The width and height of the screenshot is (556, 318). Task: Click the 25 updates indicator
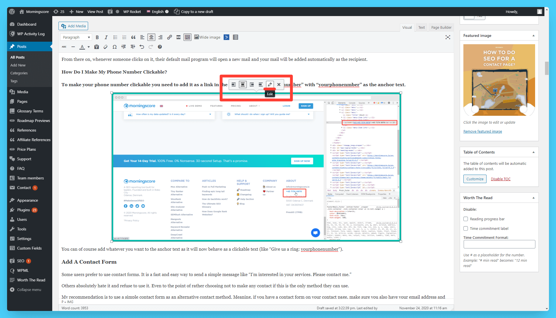[x=59, y=12]
